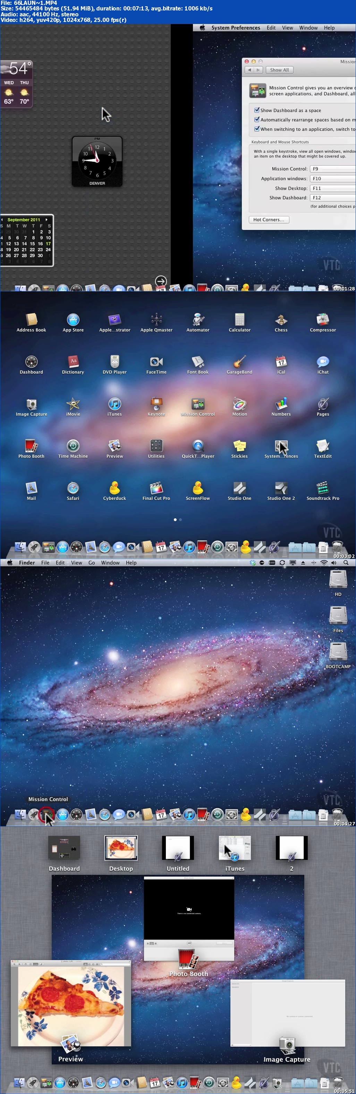Viewport: 356px width, 1094px height.
Task: Switch to Desktop space thumbnail in Mission Control
Action: pos(121,848)
